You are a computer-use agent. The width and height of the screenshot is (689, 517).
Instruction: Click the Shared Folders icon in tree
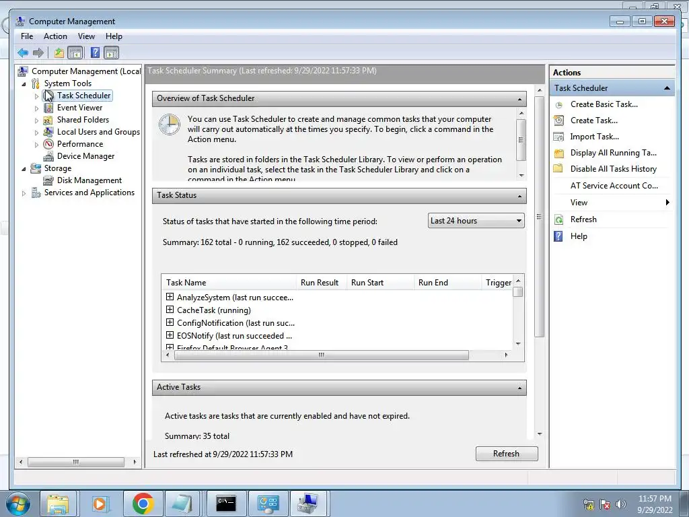pos(48,120)
